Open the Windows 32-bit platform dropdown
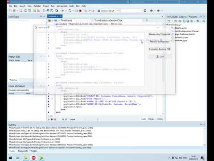 point(108,11)
